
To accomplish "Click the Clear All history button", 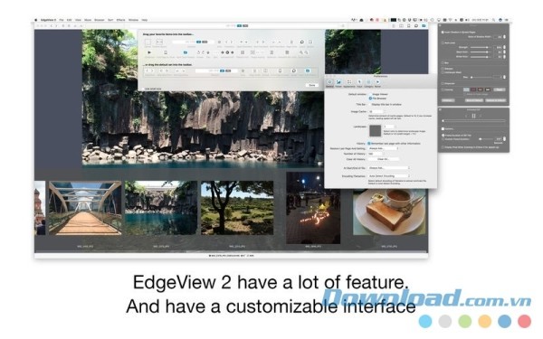I will (x=384, y=159).
